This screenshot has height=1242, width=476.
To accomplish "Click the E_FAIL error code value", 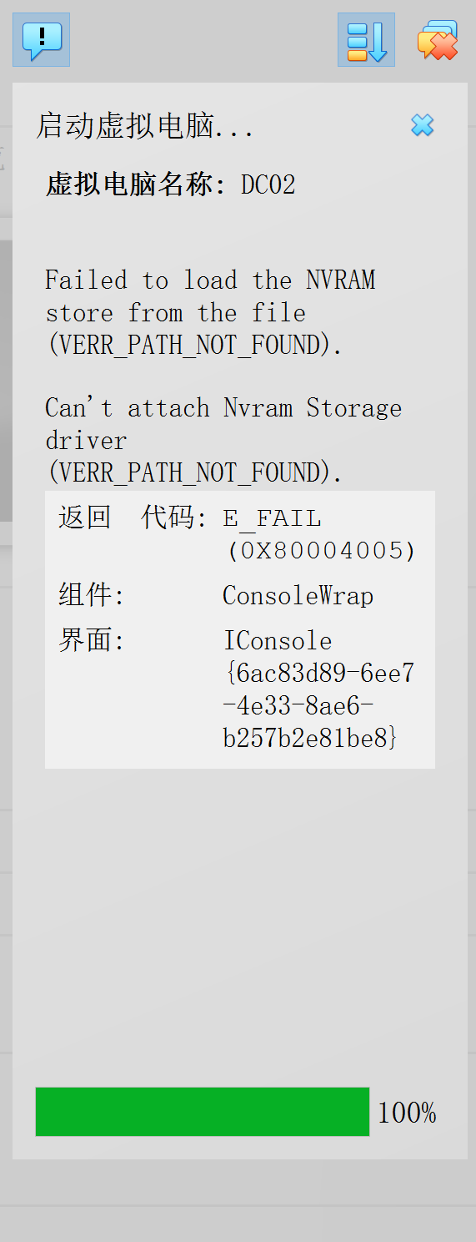I will 273,518.
